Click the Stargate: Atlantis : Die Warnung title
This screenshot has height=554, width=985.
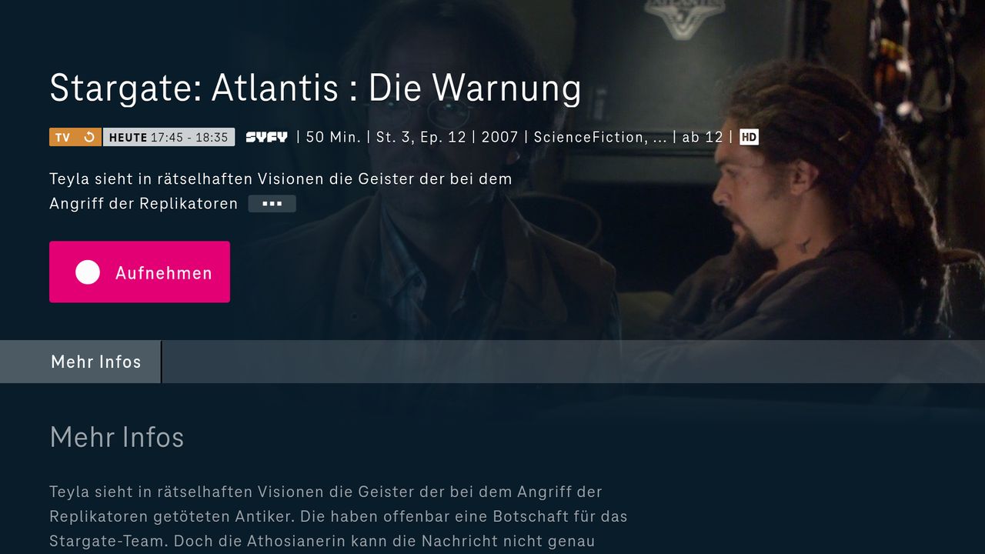coord(316,88)
